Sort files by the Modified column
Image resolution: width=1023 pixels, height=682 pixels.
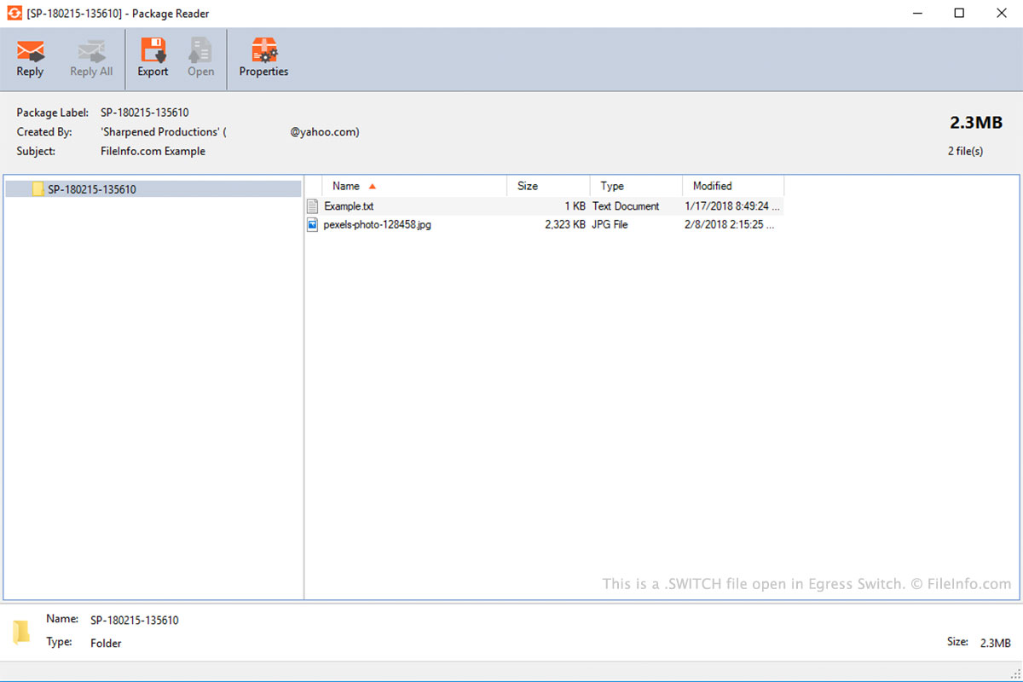click(x=733, y=186)
